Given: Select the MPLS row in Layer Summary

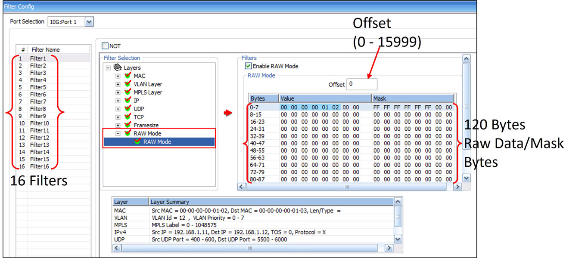Looking at the screenshot, I should (253, 225).
